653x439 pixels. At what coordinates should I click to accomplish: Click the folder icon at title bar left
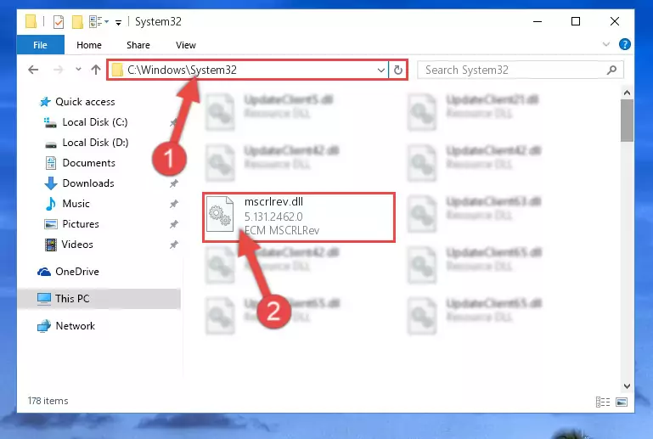tap(31, 22)
